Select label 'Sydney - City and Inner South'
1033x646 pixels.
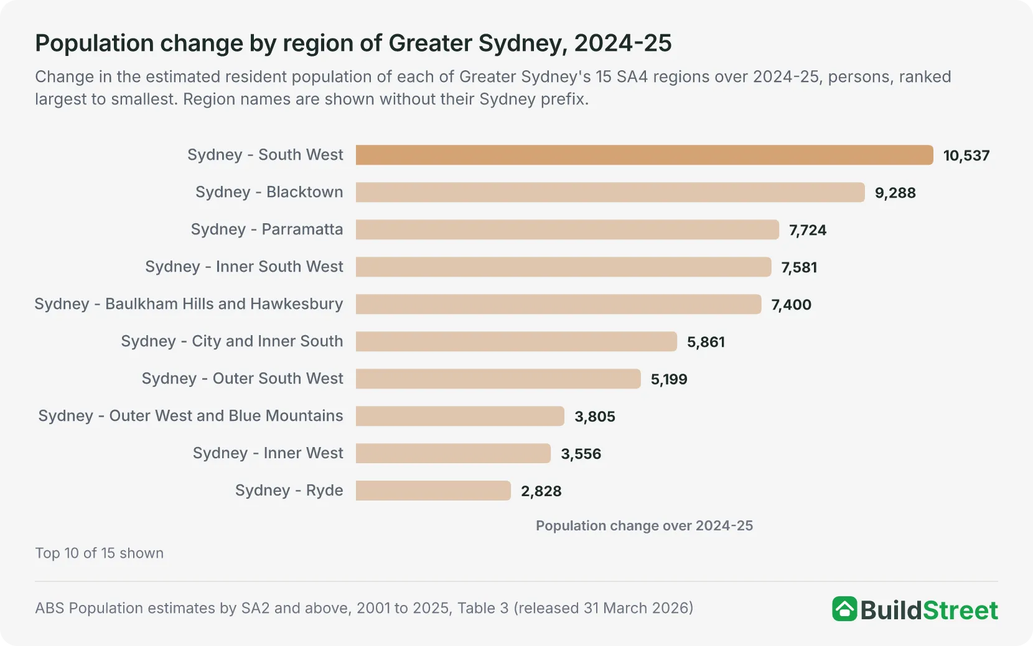pyautogui.click(x=232, y=341)
